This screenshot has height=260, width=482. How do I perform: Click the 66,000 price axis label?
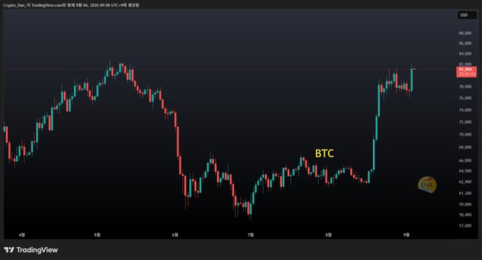point(465,160)
